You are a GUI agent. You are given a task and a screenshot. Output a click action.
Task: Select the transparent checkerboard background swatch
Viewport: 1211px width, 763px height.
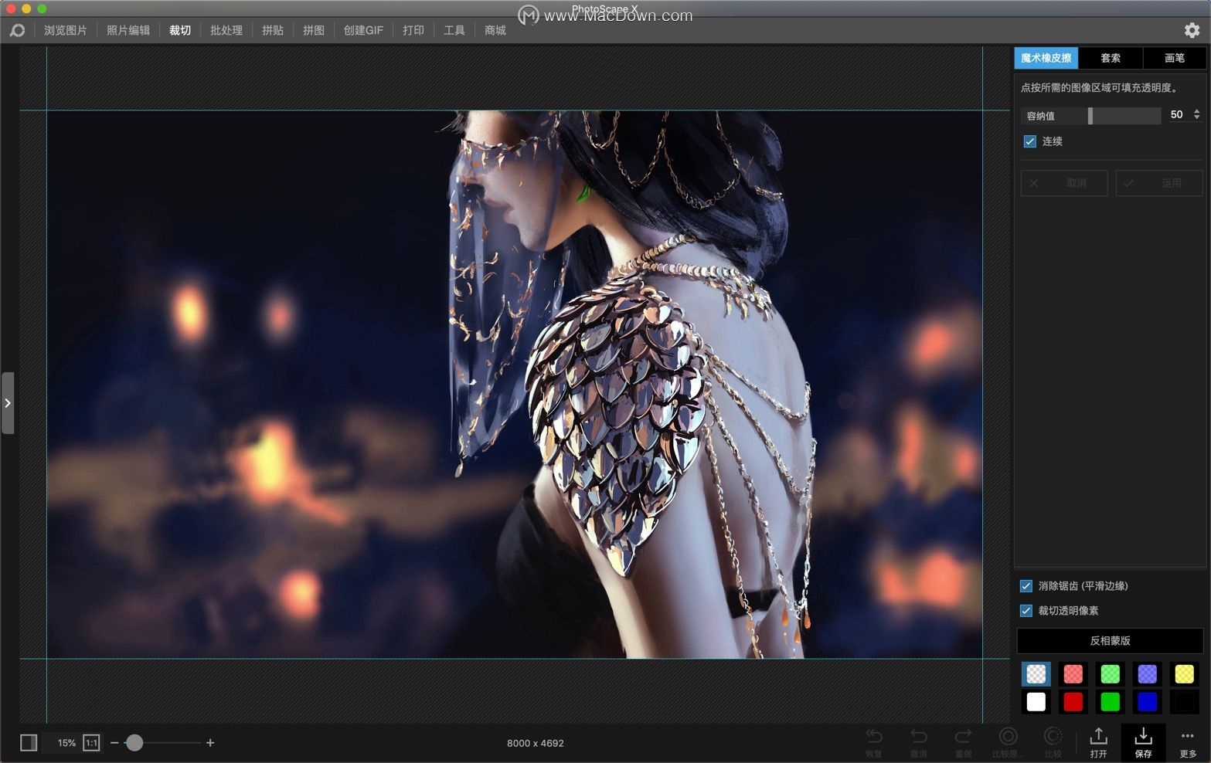(1036, 674)
